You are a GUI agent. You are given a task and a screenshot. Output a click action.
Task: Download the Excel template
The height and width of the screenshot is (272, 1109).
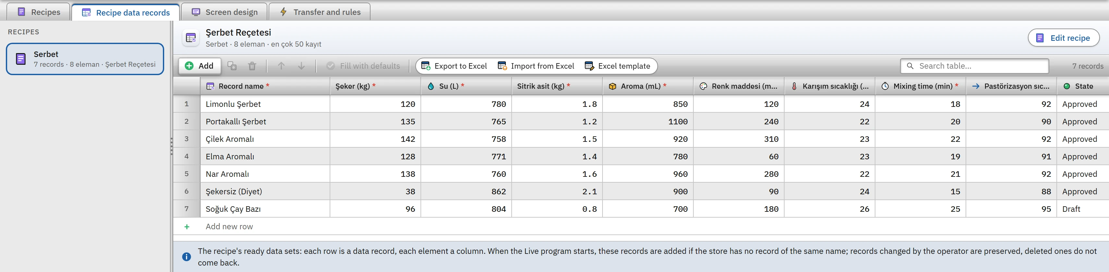(x=617, y=66)
